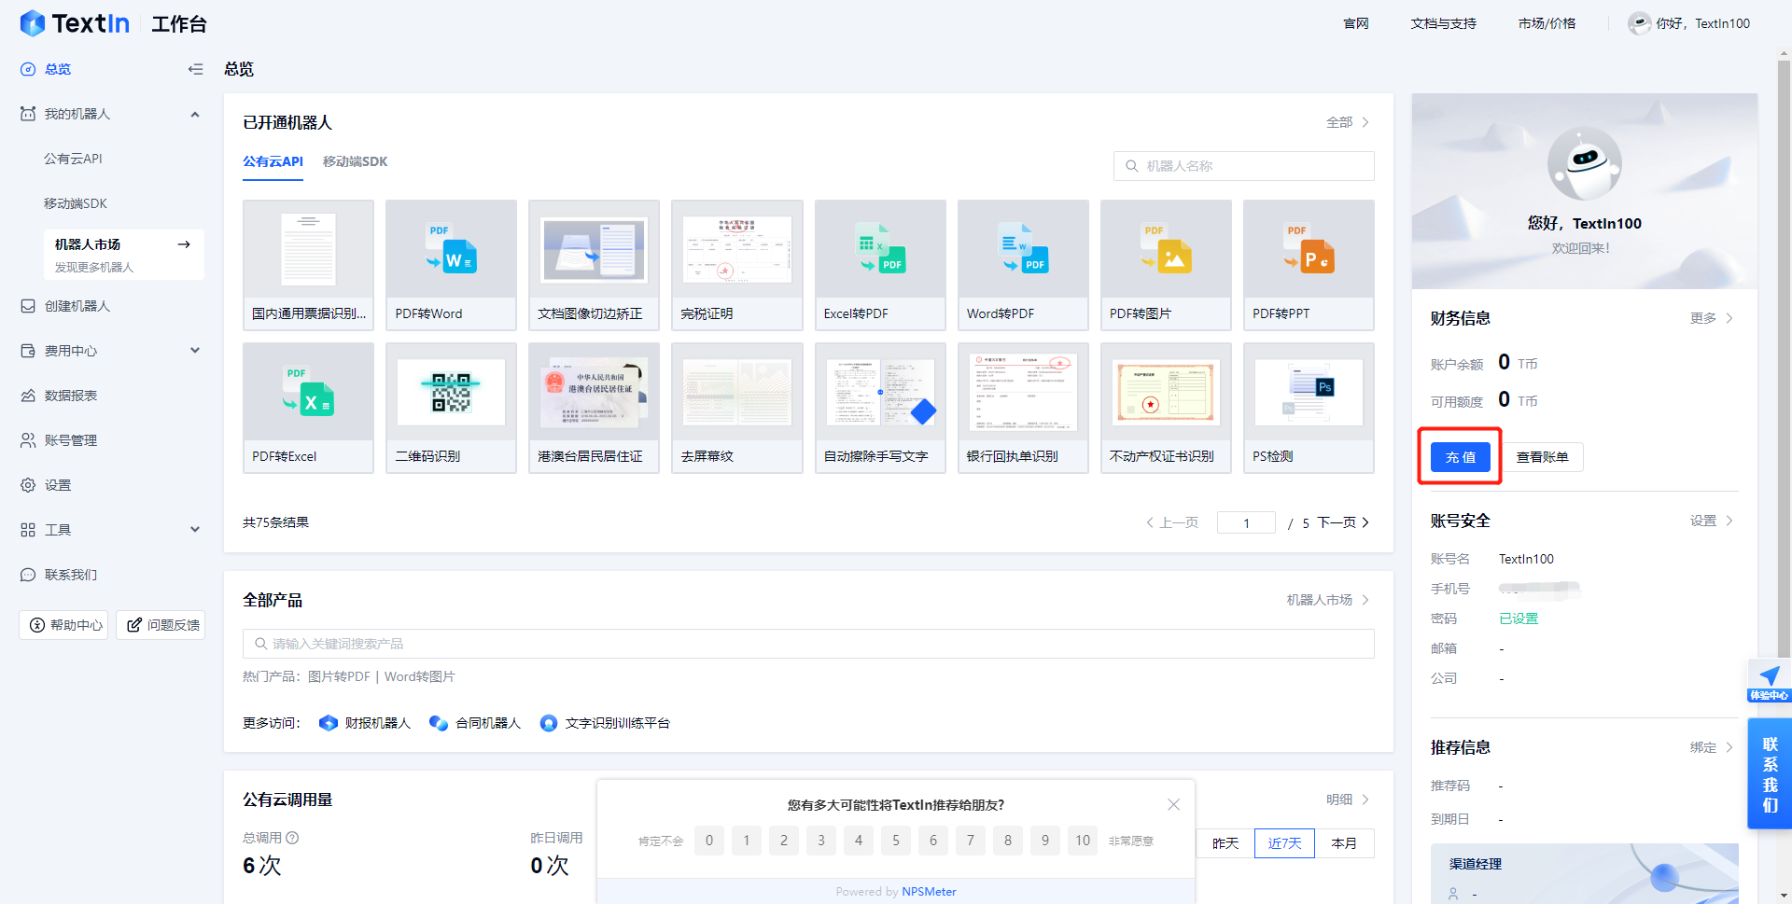
Task: Open 财务信息 更多 link
Action: pos(1712,318)
